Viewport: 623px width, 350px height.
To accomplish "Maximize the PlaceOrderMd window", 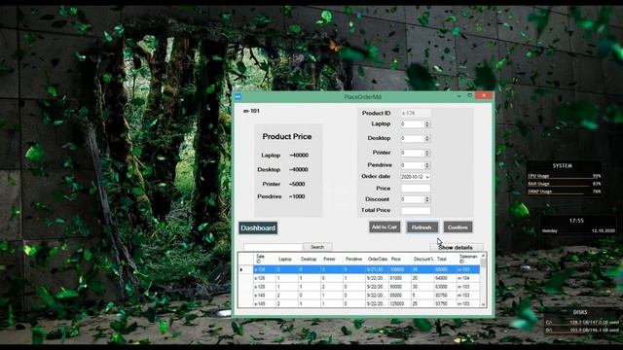I will coord(469,95).
